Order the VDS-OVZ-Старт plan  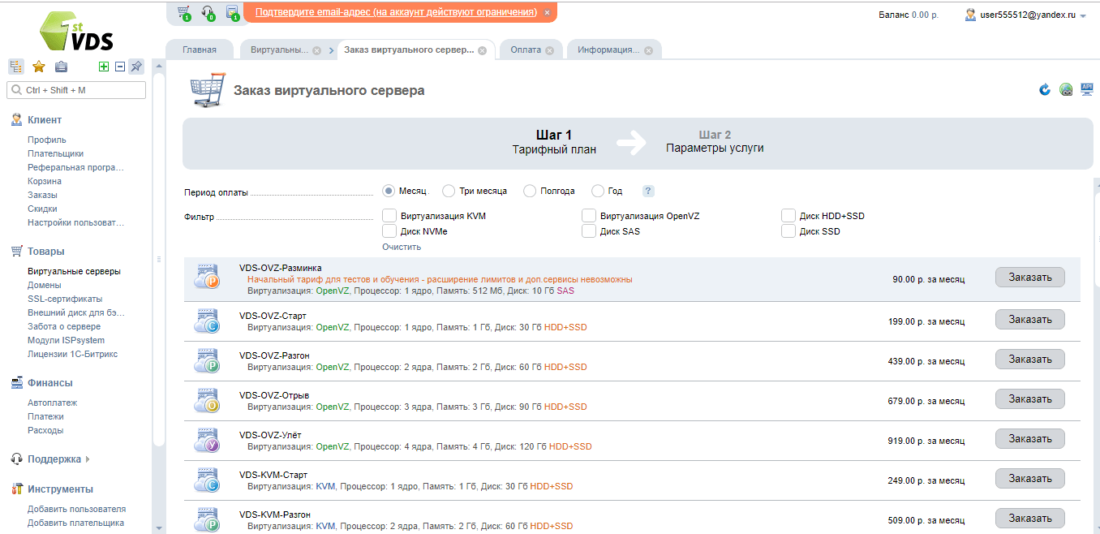tap(1029, 320)
